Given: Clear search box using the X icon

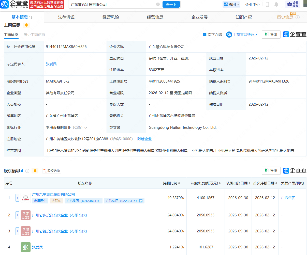Looking at the screenshot, I should (158, 4).
